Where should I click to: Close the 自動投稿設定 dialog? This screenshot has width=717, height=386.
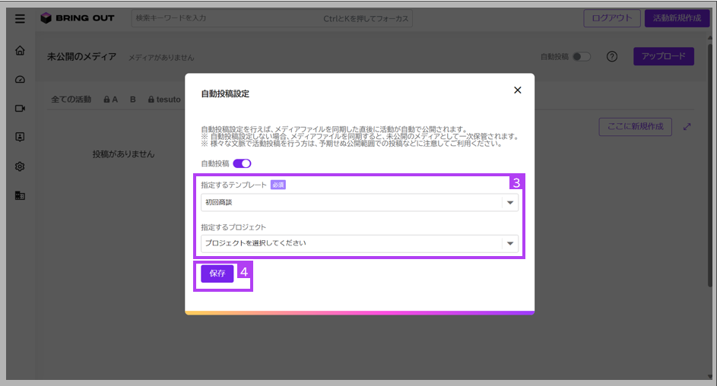click(x=518, y=90)
